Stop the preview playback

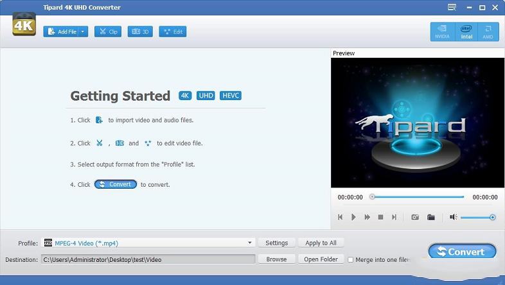(x=380, y=217)
